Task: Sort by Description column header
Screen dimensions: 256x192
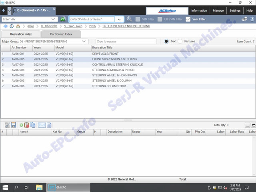Action: (x=119, y=132)
